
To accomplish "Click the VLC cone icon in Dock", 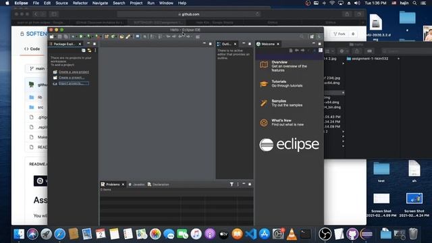I will tap(292, 234).
